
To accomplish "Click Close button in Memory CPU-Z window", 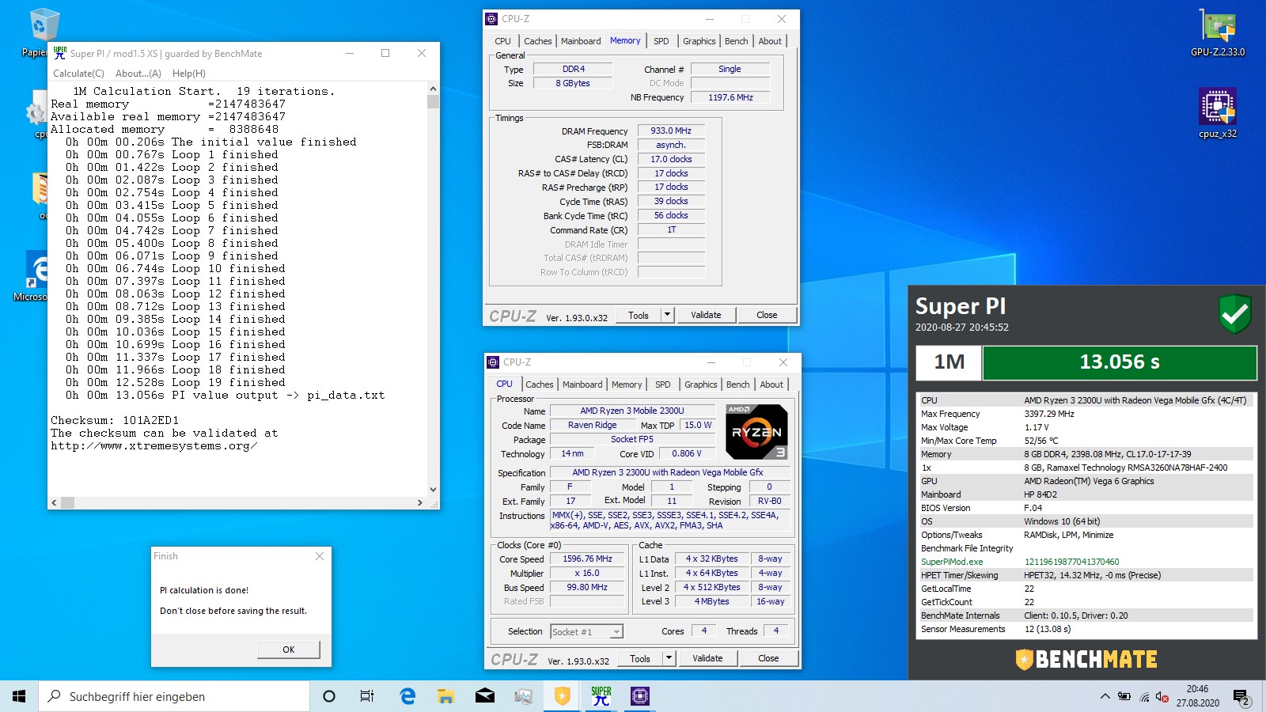I will pyautogui.click(x=767, y=315).
